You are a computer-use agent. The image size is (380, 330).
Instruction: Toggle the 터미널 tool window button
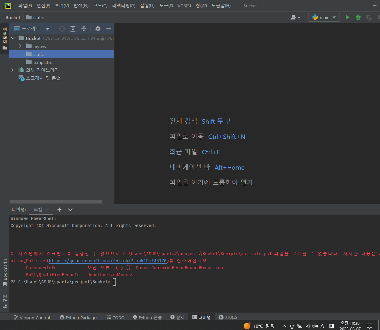point(202,318)
